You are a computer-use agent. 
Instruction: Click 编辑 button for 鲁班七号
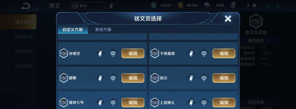click(133, 102)
